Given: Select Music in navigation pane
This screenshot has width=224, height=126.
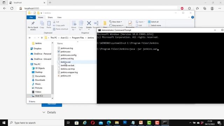Looking at the screenshot, I should [x=38, y=84].
